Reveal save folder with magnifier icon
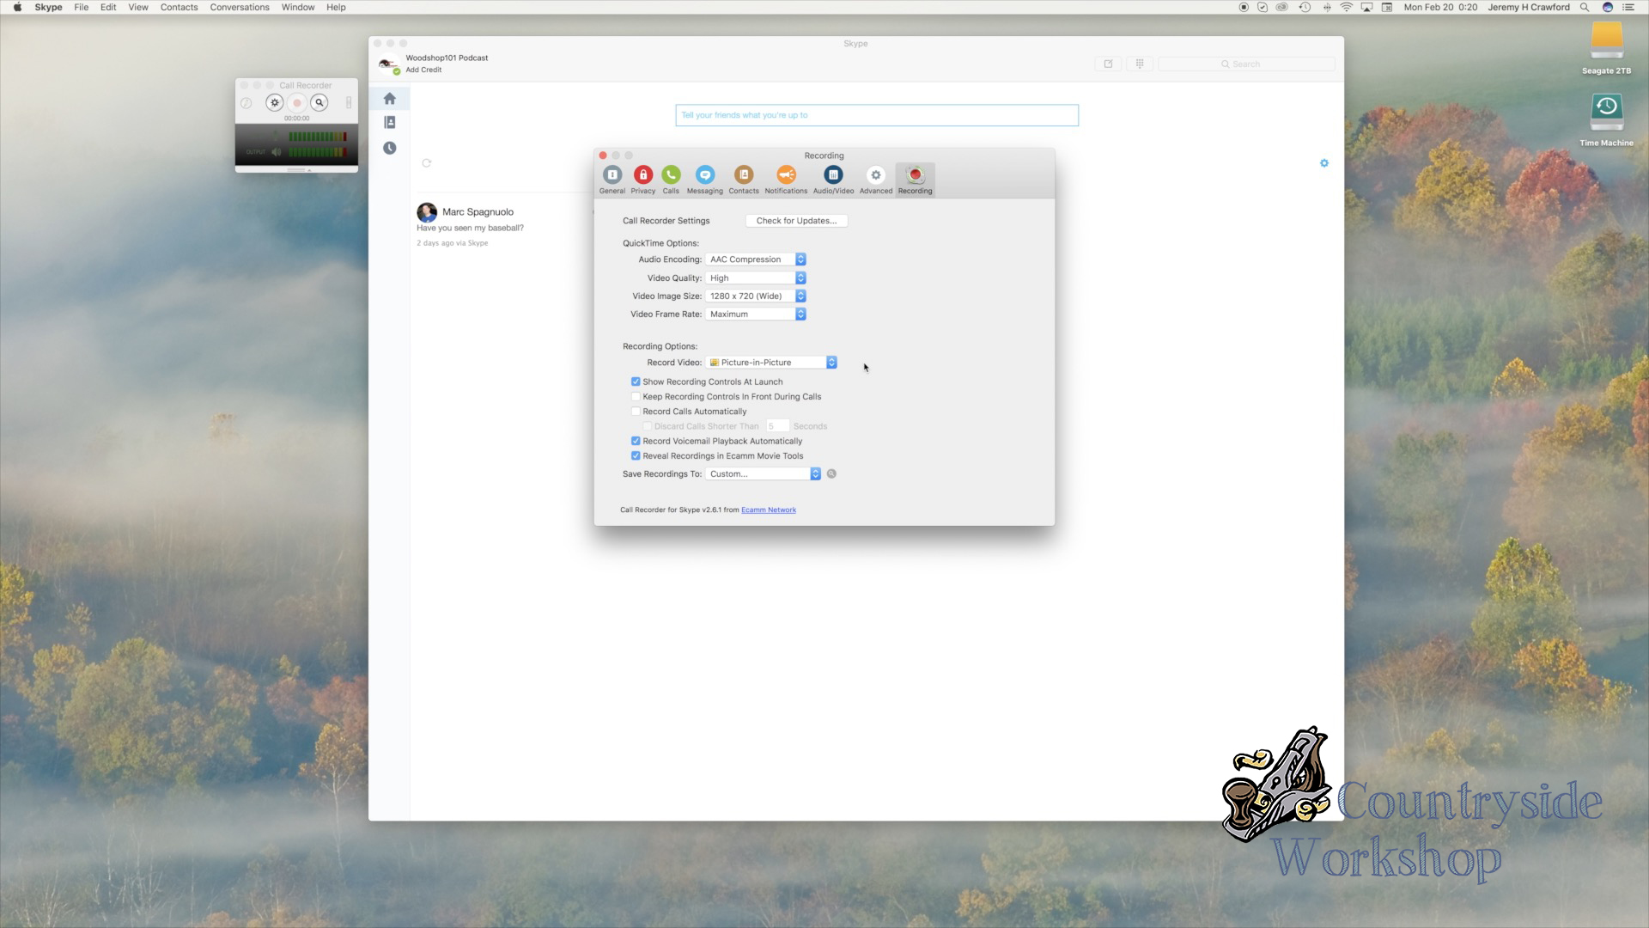This screenshot has width=1649, height=928. click(831, 474)
